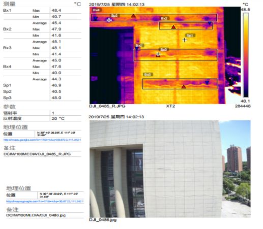Click the Sp1 label tag
263x229 pixels.
pyautogui.click(x=190, y=36)
